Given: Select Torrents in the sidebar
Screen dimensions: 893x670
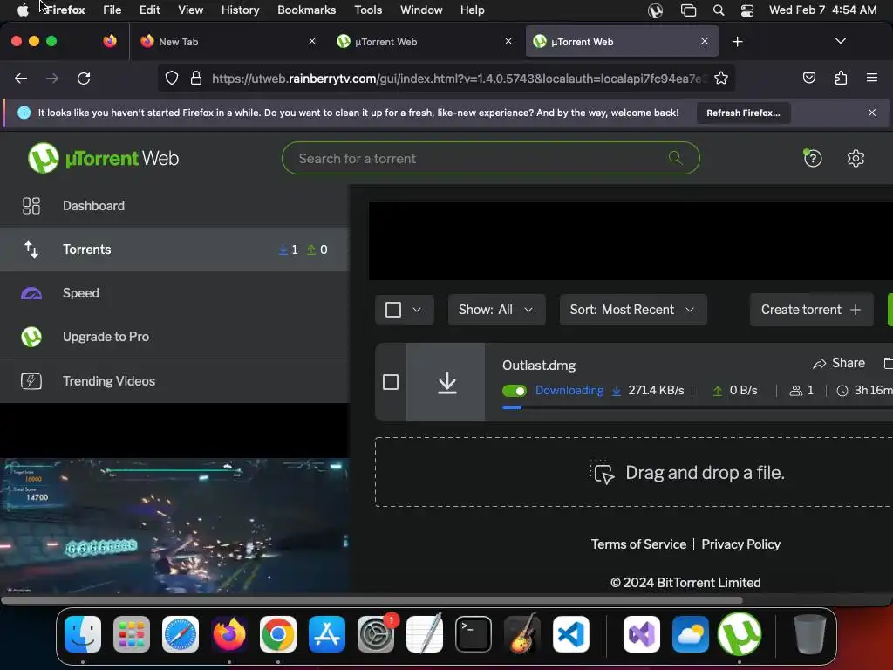Looking at the screenshot, I should tap(174, 250).
